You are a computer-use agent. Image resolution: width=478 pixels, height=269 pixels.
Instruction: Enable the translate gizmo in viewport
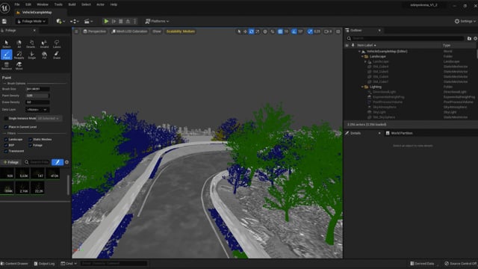pyautogui.click(x=245, y=31)
